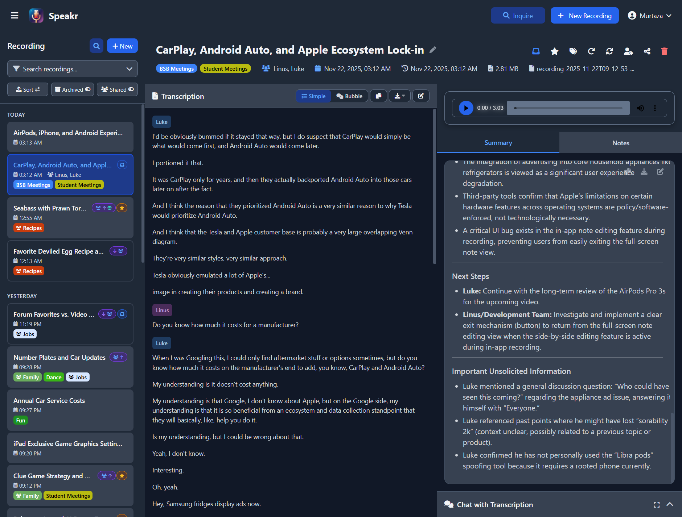Click the red trash delete icon
This screenshot has width=682, height=517.
point(664,51)
